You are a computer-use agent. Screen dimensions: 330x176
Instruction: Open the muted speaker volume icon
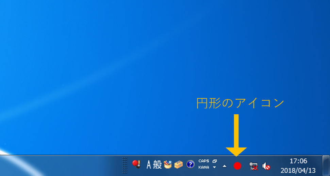point(266,166)
